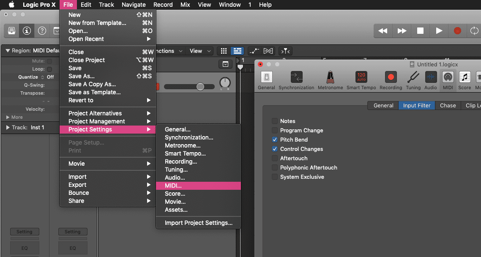Open the View dropdown in tracks menu bar
This screenshot has width=481, height=257.
pyautogui.click(x=200, y=51)
